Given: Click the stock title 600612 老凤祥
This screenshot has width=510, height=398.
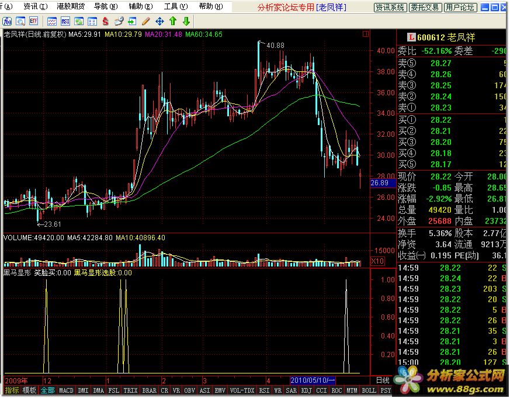Looking at the screenshot, I should (x=446, y=37).
